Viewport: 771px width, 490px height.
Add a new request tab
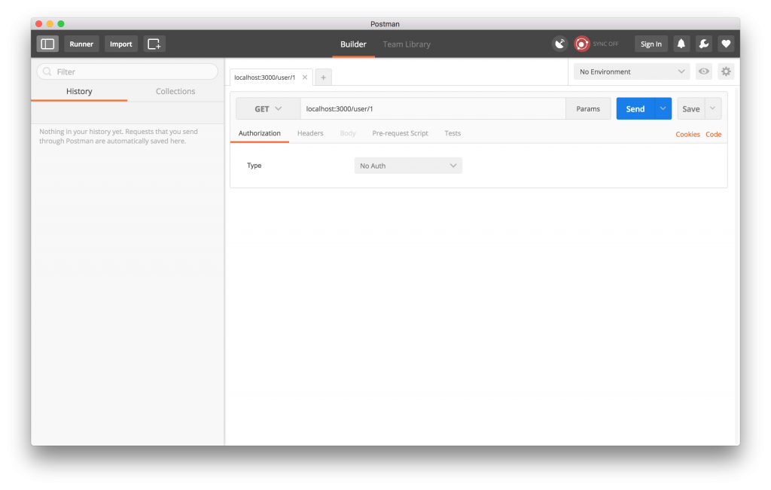point(323,77)
